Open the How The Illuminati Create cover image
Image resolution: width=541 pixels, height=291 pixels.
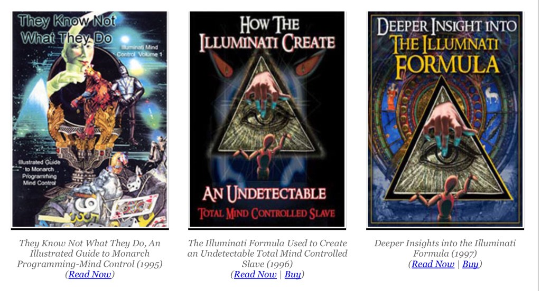click(x=267, y=119)
